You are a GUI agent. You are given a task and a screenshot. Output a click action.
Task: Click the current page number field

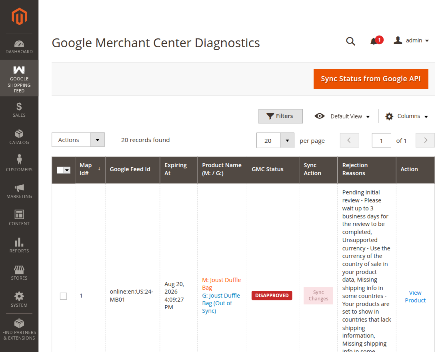pyautogui.click(x=381, y=140)
